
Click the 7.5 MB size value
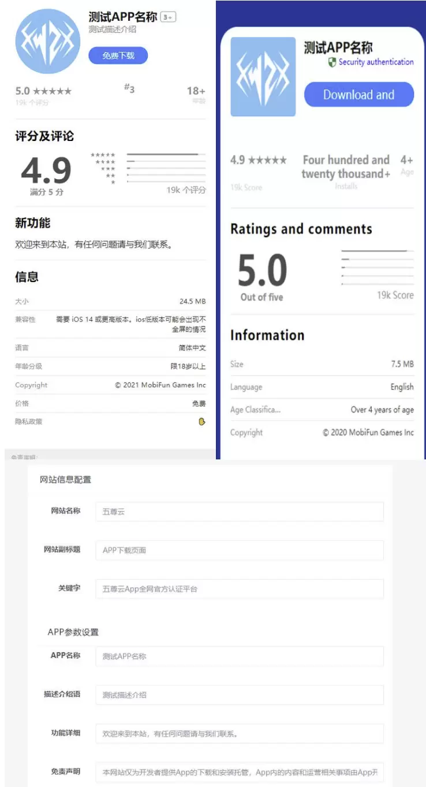[402, 364]
